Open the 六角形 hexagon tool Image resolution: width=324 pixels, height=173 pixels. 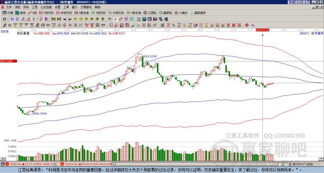coord(181,13)
